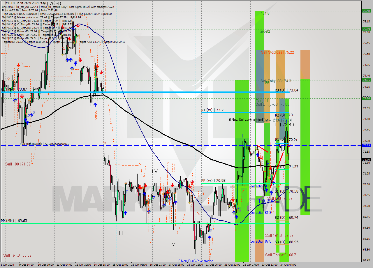Click the '0 New Buy Wave started' annotation

(196, 261)
